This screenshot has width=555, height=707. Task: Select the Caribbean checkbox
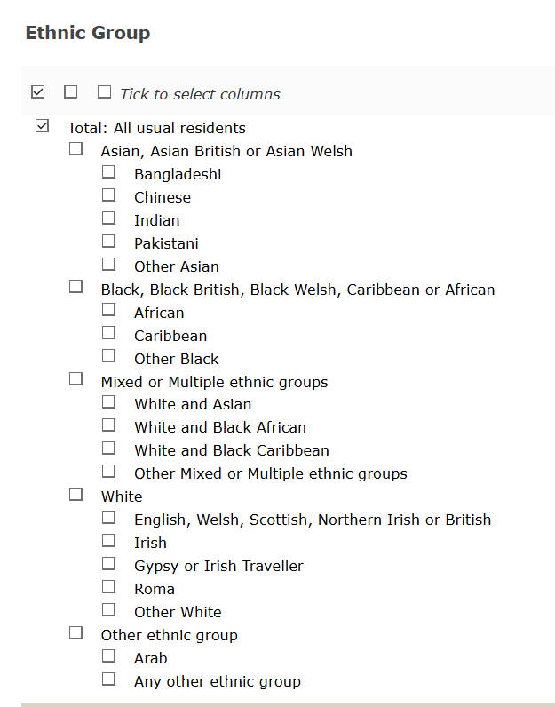click(108, 334)
